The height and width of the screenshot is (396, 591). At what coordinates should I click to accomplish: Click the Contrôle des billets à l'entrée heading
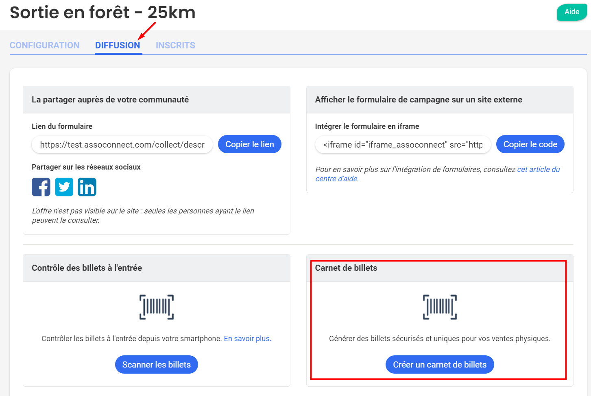[87, 268]
